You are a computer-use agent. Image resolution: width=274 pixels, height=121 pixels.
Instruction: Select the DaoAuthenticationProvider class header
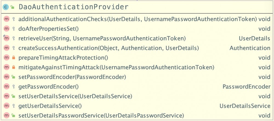point(73,7)
